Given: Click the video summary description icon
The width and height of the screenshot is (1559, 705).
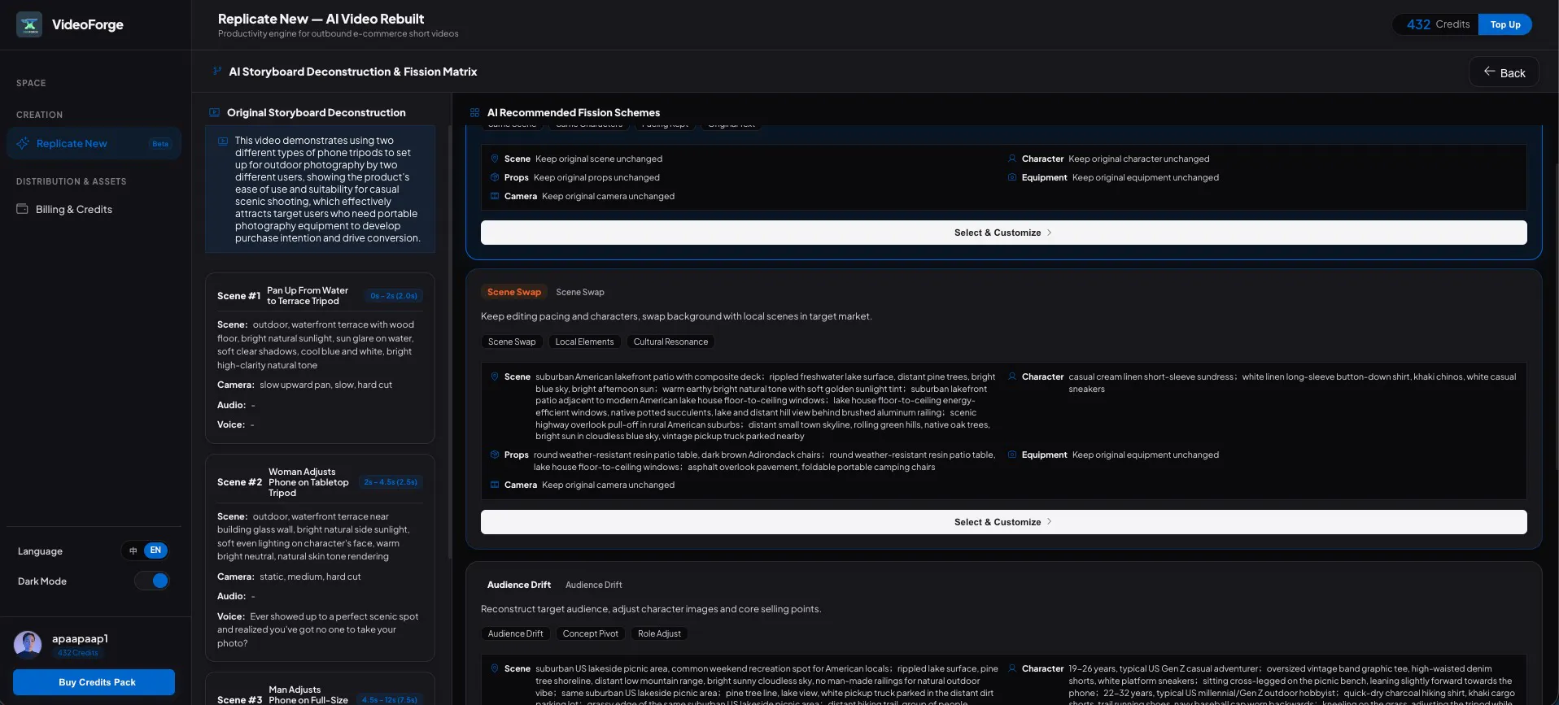Looking at the screenshot, I should pos(223,141).
